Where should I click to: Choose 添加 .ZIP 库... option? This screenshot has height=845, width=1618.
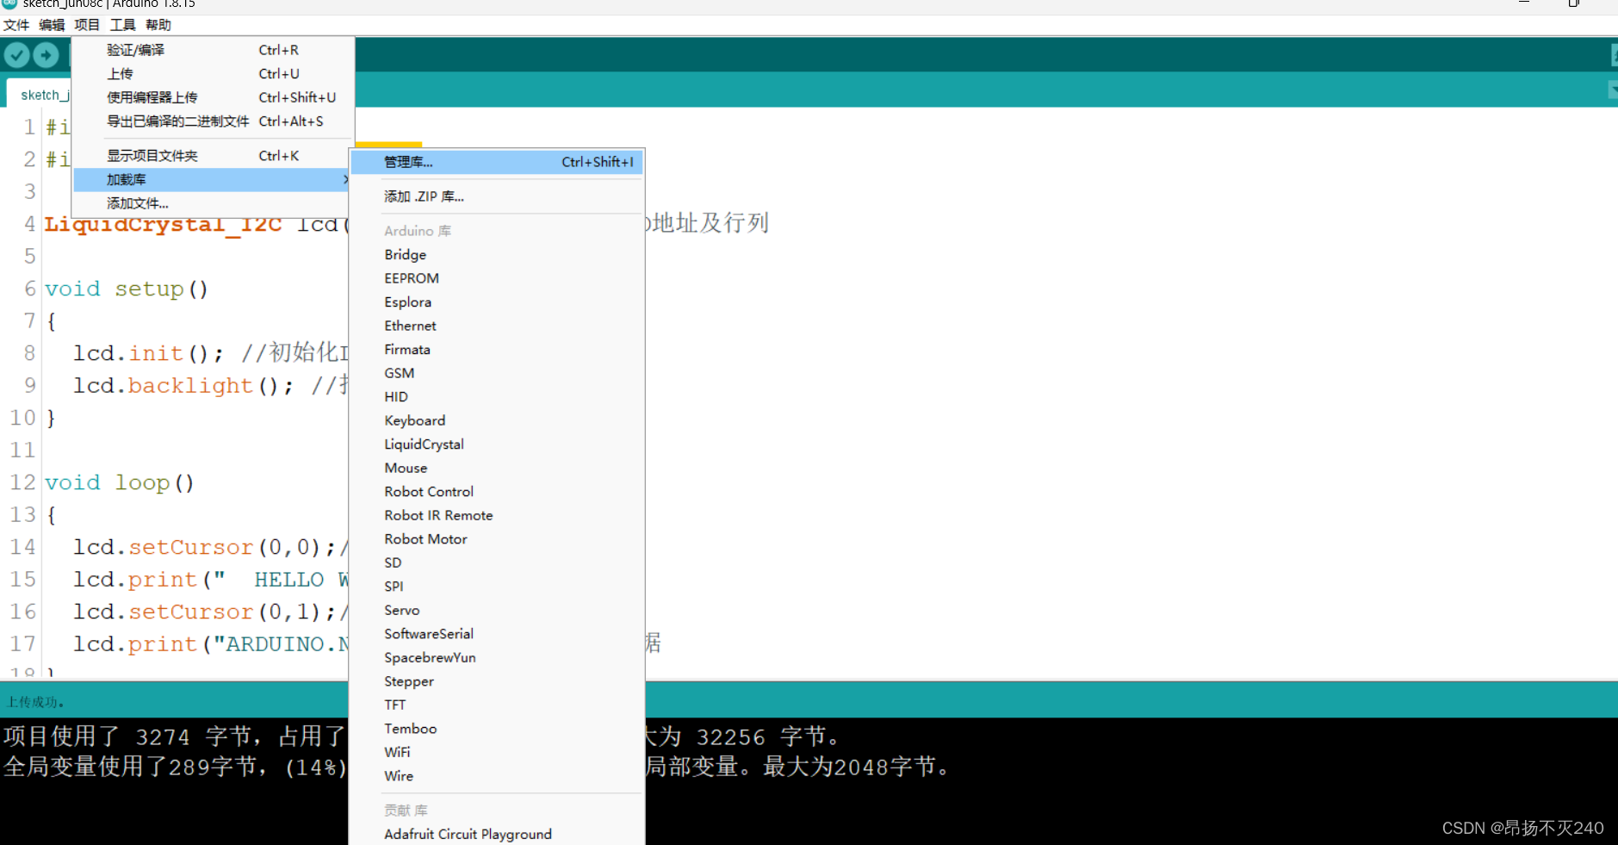pos(497,196)
